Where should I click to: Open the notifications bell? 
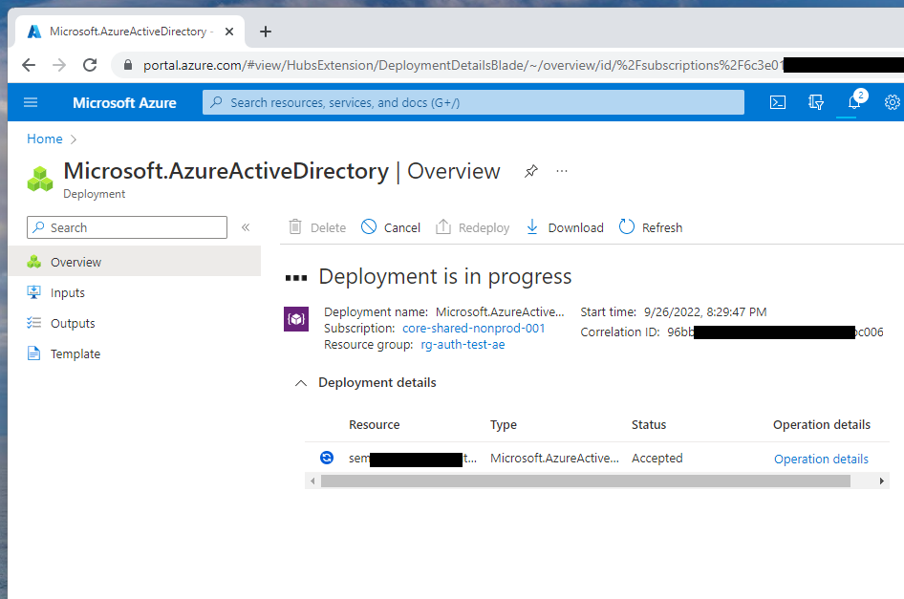[854, 102]
